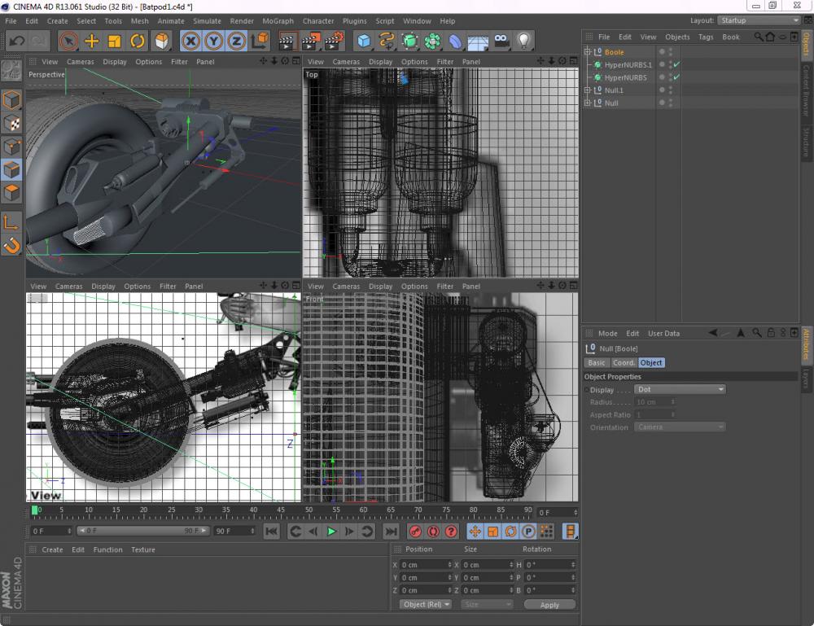Open the MoGraph menu
The width and height of the screenshot is (814, 626).
pos(278,21)
